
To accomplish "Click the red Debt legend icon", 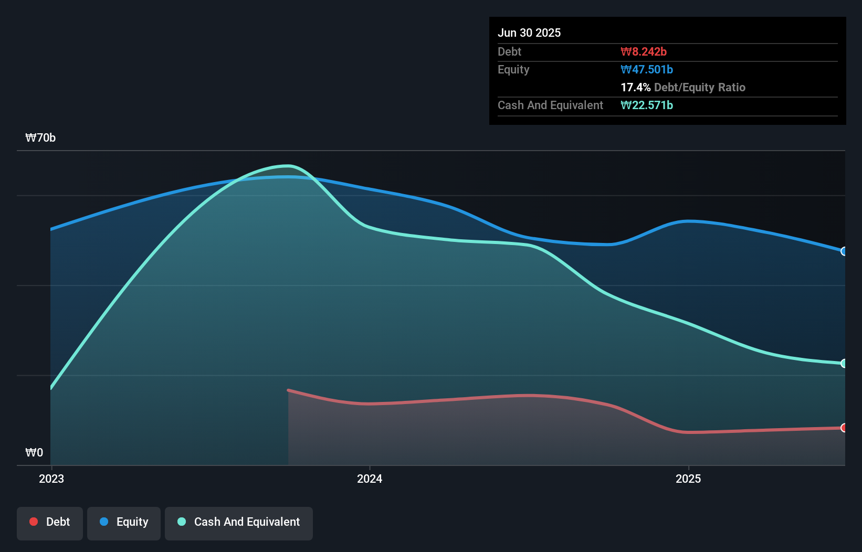I will 33,522.
